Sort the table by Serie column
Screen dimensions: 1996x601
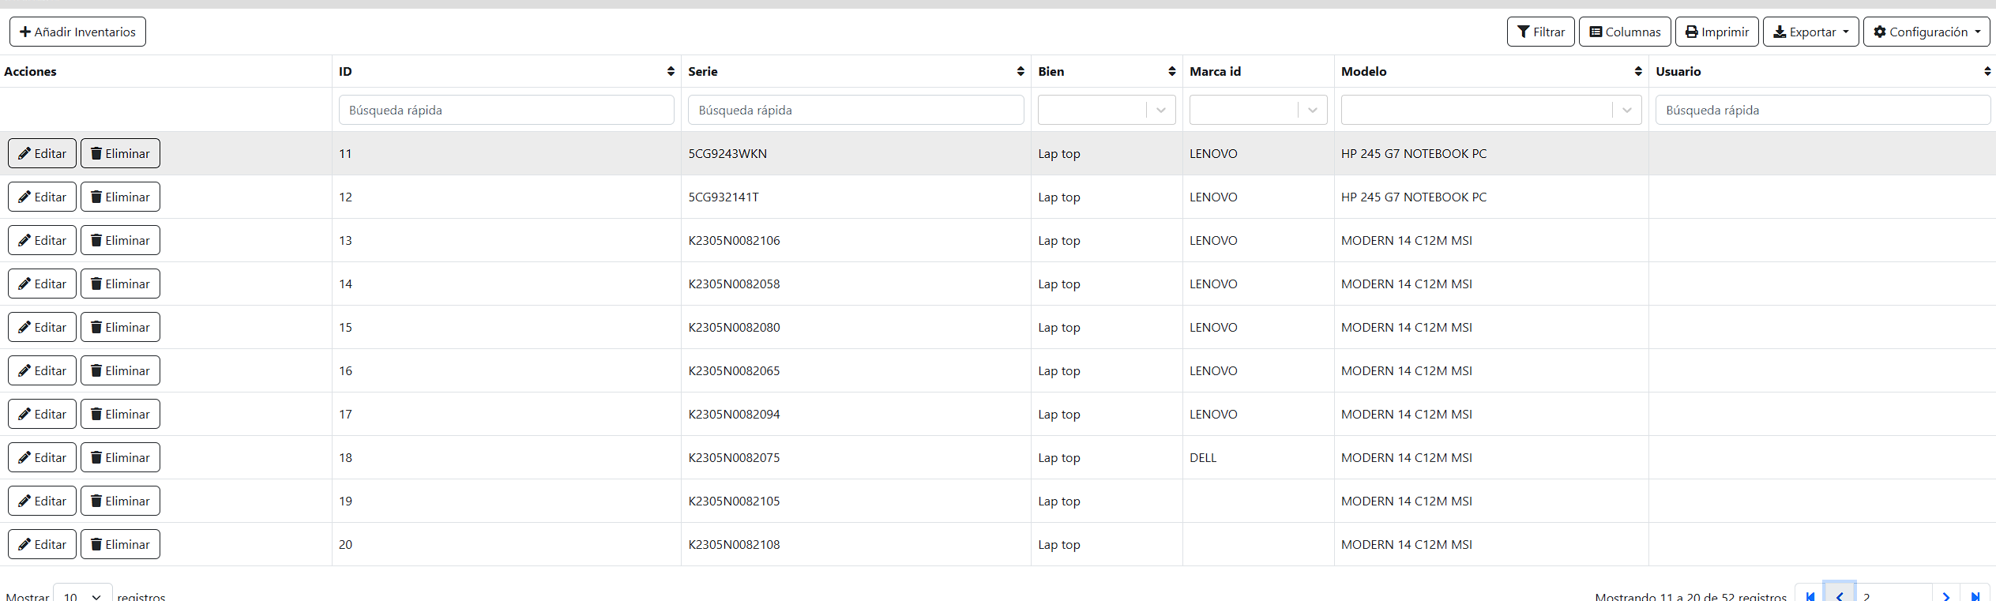1021,71
